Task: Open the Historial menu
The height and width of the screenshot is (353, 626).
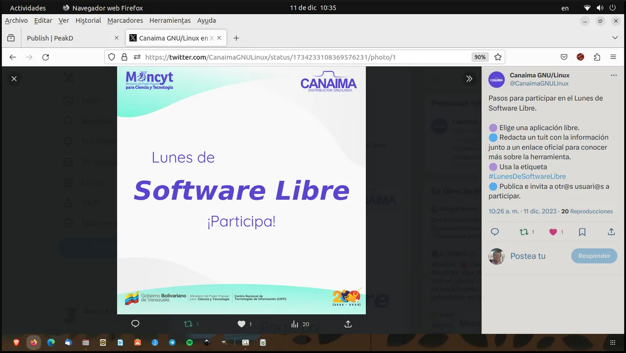Action: click(x=88, y=21)
